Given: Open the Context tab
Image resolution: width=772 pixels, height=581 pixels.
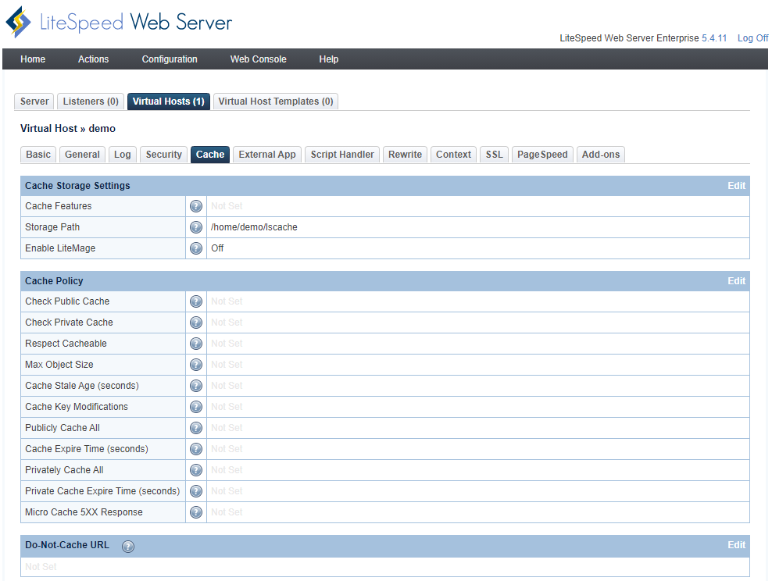Looking at the screenshot, I should point(453,155).
